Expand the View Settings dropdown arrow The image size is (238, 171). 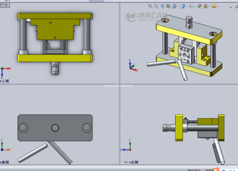pyautogui.click(x=218, y=6)
